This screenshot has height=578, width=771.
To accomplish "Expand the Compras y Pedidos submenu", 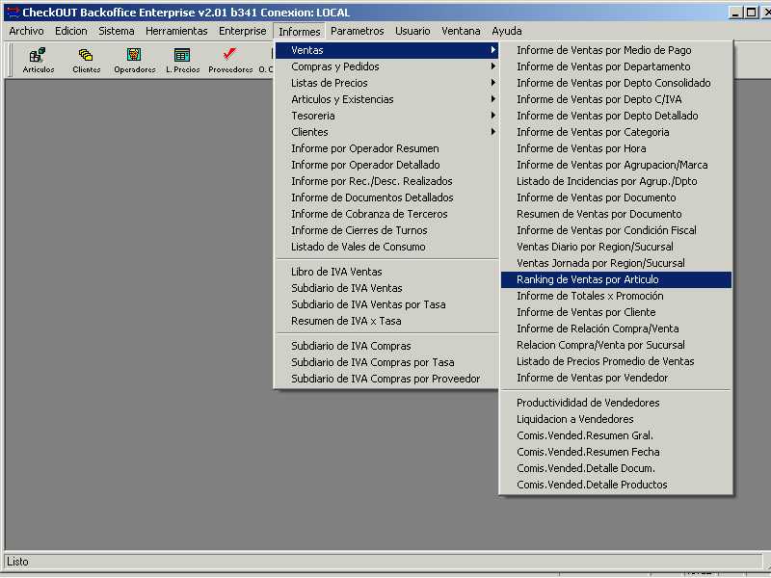I will click(x=386, y=66).
